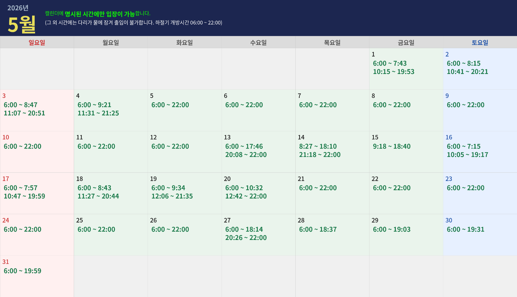
Task: Select the May 15 cell with 9:18 ~ 18:40
Action: (406, 152)
